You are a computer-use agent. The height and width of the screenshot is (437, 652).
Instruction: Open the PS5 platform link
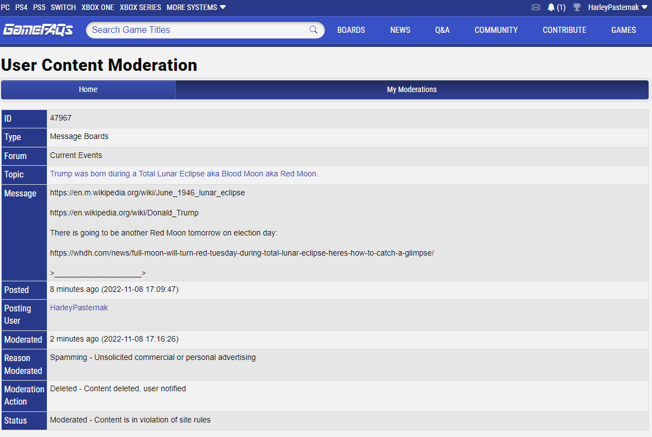click(39, 7)
